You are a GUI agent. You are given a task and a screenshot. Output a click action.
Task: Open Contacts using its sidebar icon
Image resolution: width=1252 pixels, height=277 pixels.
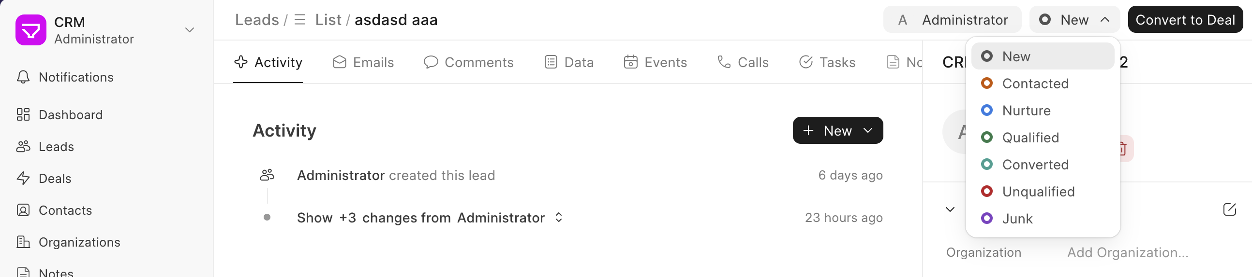pos(23,210)
